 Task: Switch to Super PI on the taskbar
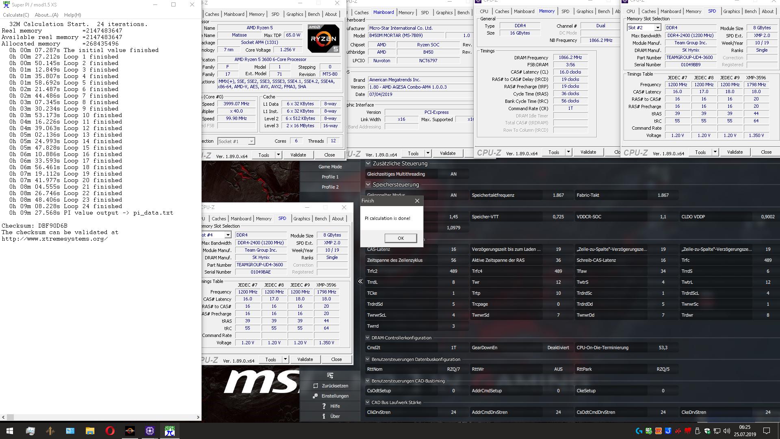pos(169,431)
